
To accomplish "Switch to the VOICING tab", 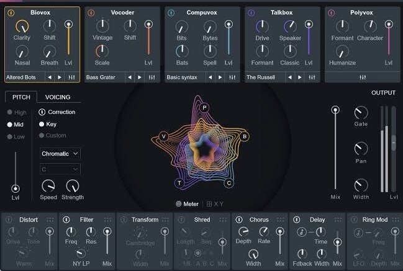I will point(58,97).
